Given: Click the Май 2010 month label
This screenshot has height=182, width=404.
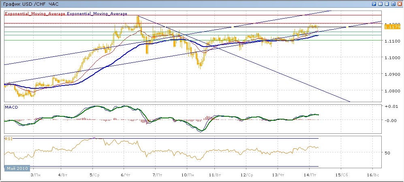Looking at the screenshot, I should (x=16, y=168).
